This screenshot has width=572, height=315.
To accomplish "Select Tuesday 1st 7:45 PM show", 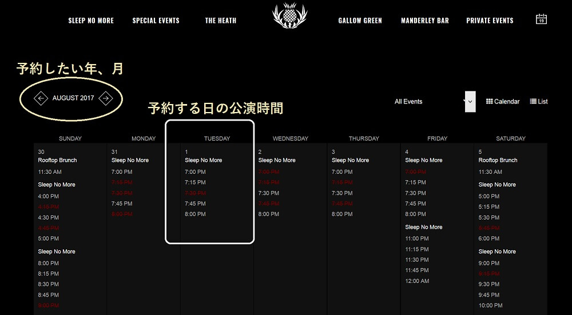I will point(195,204).
